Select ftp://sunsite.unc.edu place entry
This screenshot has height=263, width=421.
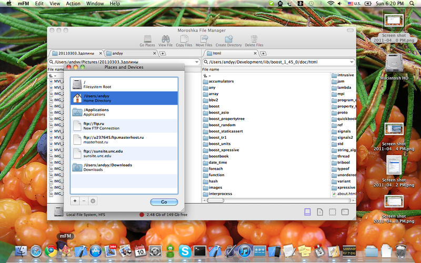click(124, 154)
